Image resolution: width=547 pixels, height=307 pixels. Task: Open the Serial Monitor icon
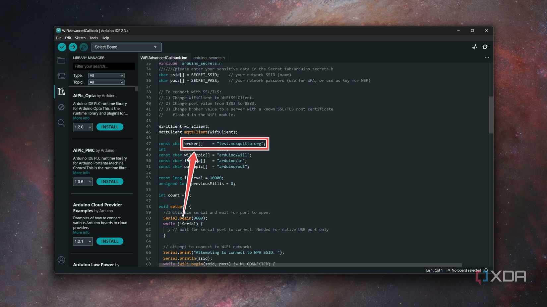pyautogui.click(x=485, y=47)
